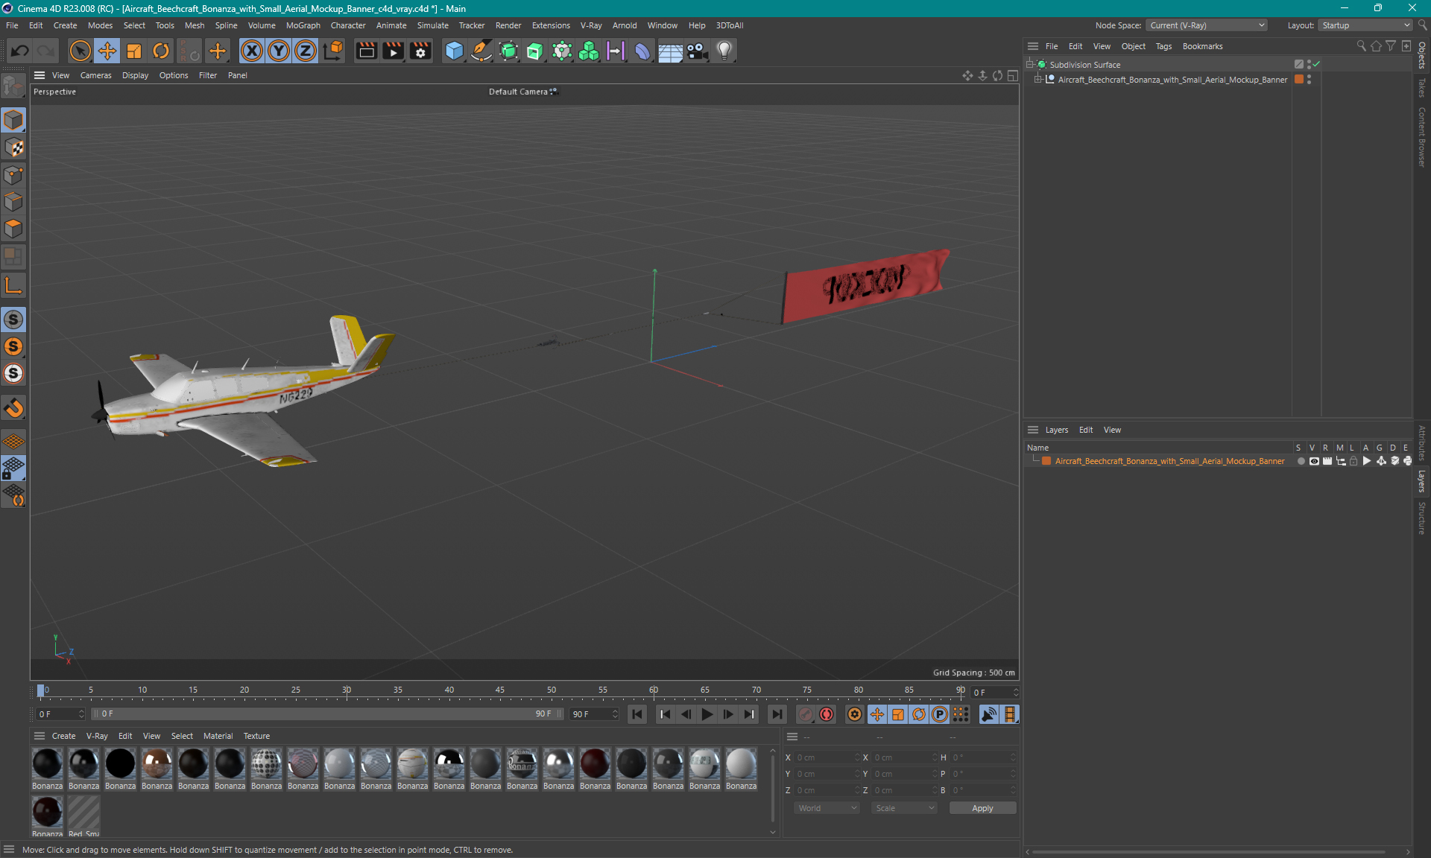The width and height of the screenshot is (1431, 858).
Task: Click the Workplane grid icon
Action: 13,442
